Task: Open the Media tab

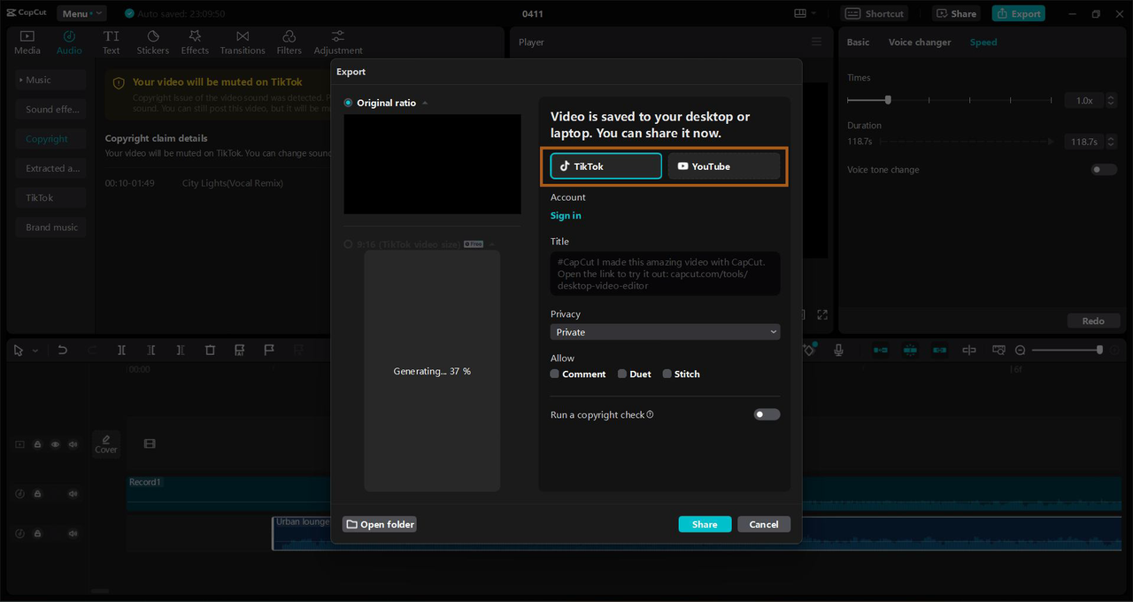Action: coord(27,42)
